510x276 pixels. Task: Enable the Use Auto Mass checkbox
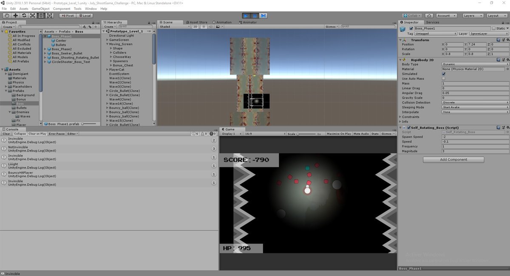pyautogui.click(x=444, y=79)
